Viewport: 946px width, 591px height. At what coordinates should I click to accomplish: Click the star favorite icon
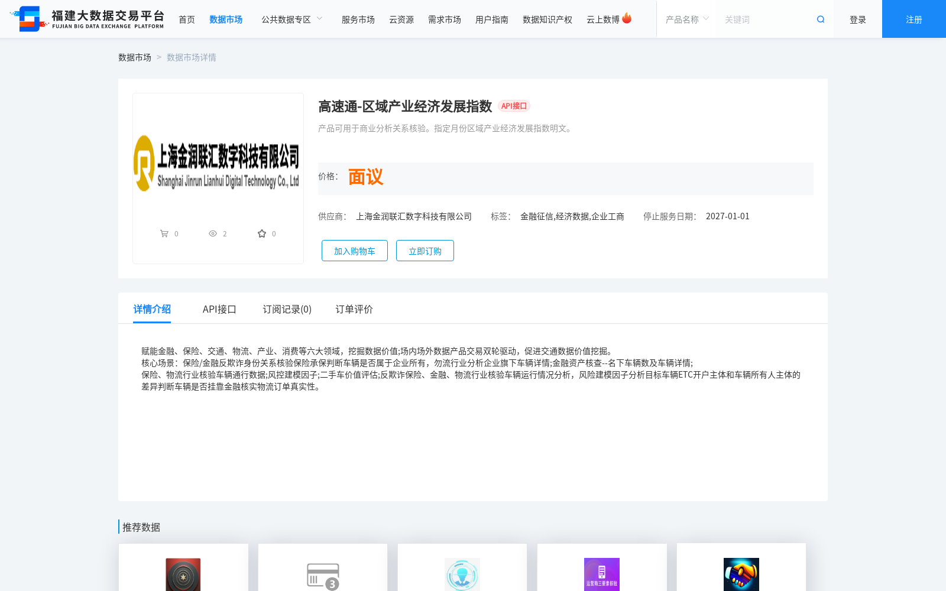tap(262, 233)
